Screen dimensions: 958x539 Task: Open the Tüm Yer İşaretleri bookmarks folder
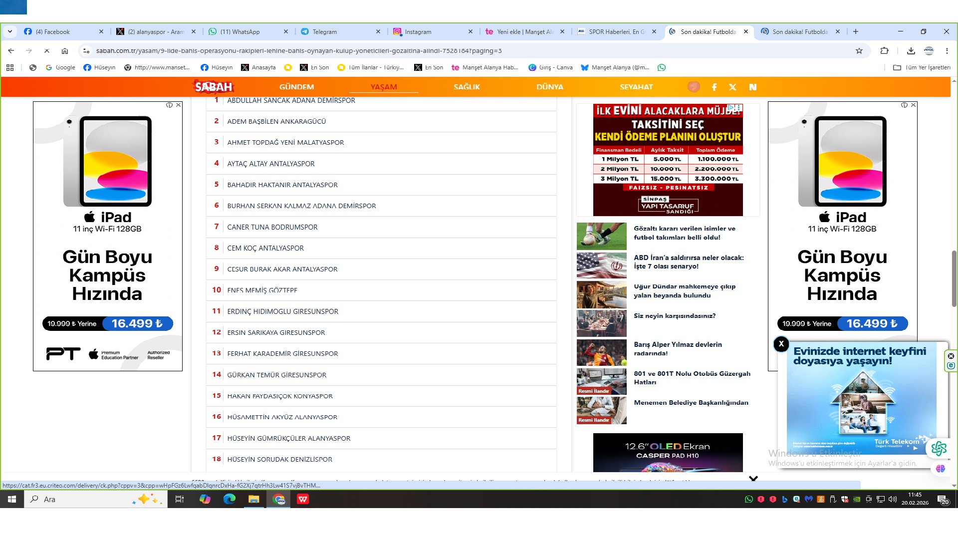[x=922, y=67]
